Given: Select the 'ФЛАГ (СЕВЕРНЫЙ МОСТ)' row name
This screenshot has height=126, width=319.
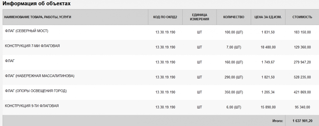Looking at the screenshot, I should click(x=27, y=31).
